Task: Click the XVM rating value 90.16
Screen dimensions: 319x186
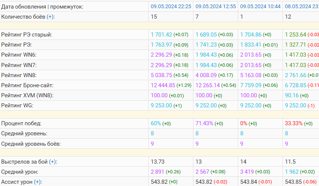Action: tap(292, 95)
